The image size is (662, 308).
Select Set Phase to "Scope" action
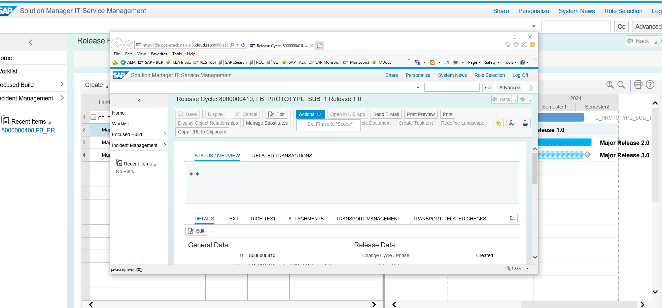(330, 124)
